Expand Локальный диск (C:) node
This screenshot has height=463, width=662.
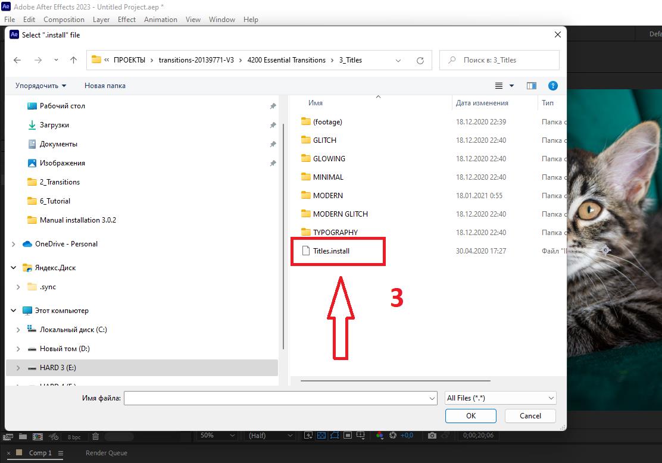[18, 330]
